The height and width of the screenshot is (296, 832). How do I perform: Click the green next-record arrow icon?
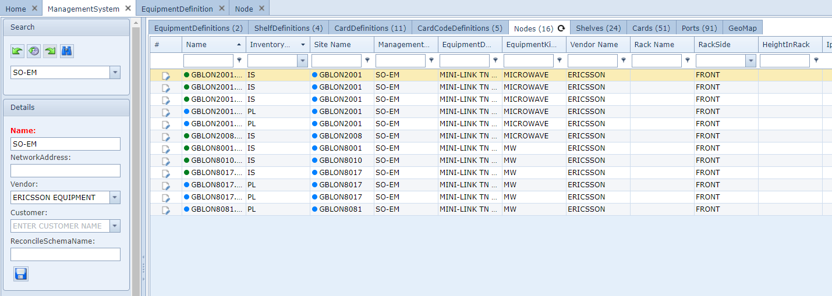click(x=50, y=51)
